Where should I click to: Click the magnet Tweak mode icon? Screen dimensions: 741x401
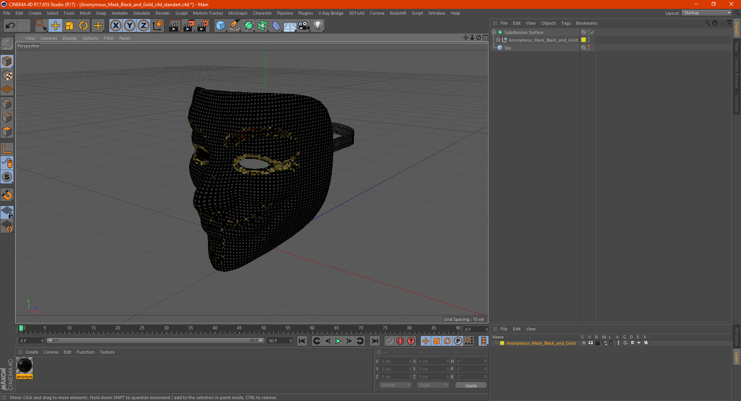[7, 195]
